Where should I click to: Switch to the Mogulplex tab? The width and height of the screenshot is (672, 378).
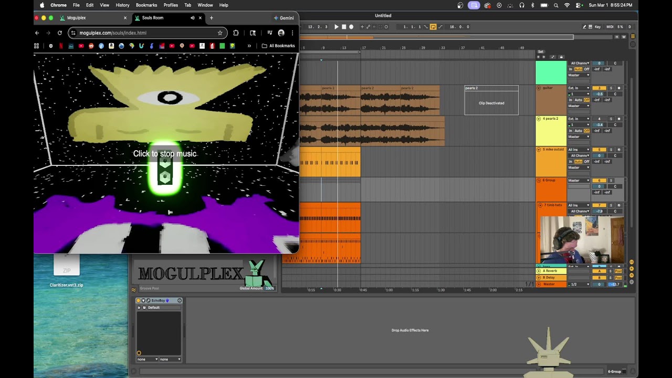point(93,18)
